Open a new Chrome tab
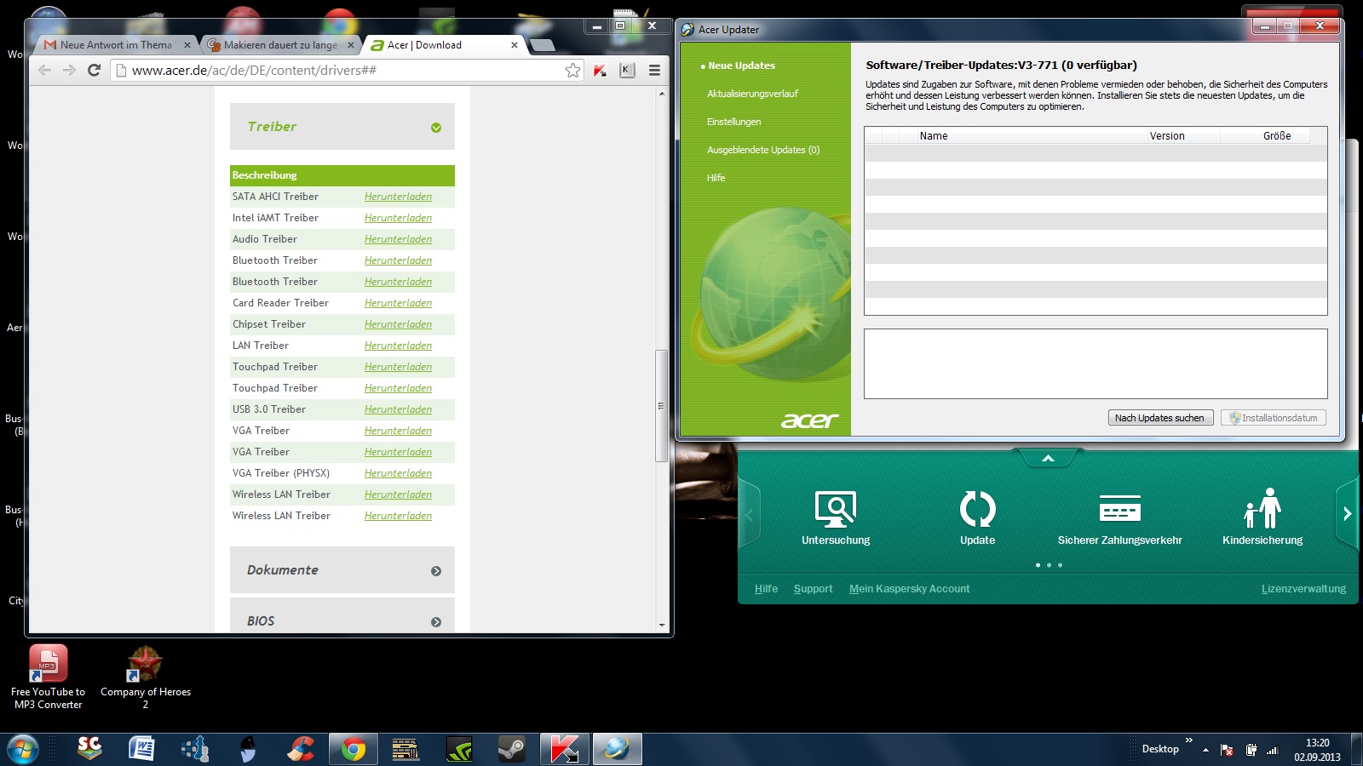Screen dimensions: 1363x766 pyautogui.click(x=542, y=45)
